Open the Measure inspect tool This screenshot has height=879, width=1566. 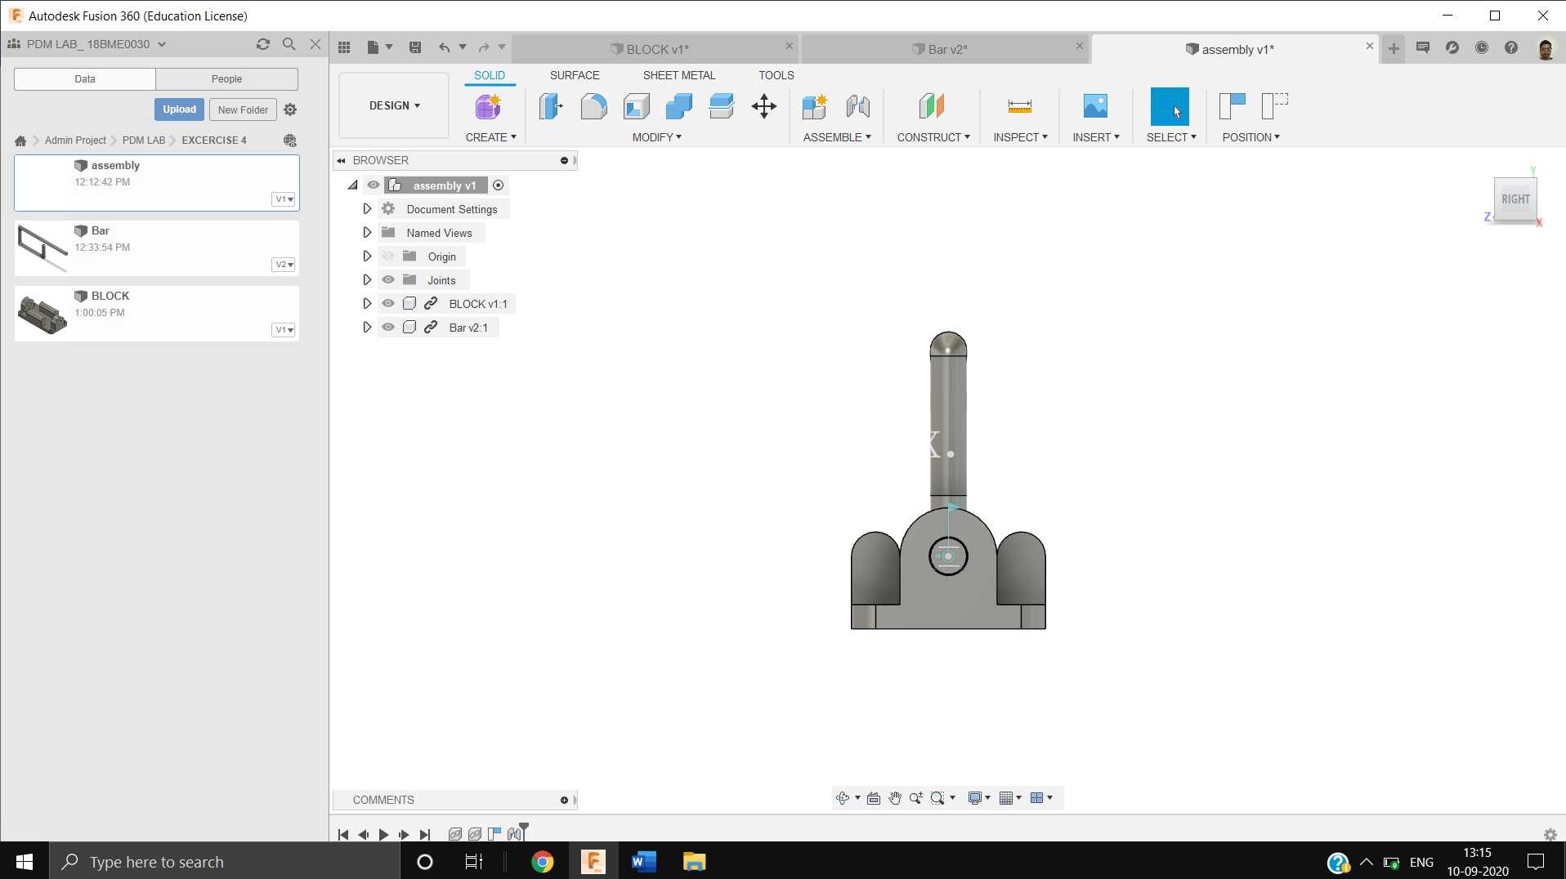[x=1020, y=106]
